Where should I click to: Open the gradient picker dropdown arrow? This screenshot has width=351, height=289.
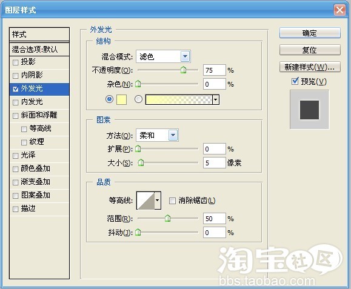[x=216, y=99]
